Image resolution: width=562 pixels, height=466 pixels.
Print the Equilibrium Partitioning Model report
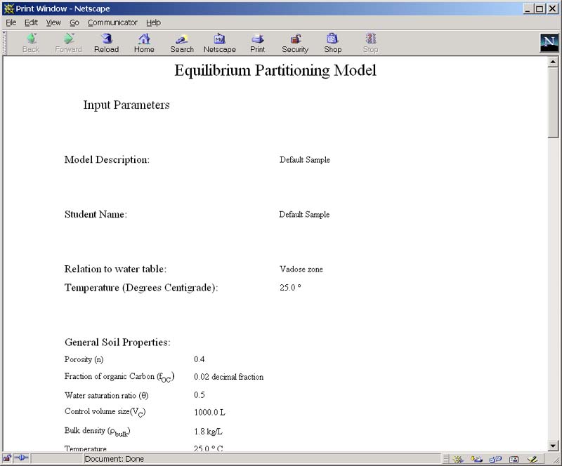(258, 42)
